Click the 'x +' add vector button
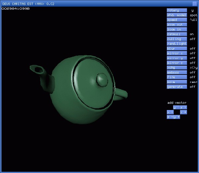Image resolution: width=199 pixels, height=173 pixels. coord(183,112)
